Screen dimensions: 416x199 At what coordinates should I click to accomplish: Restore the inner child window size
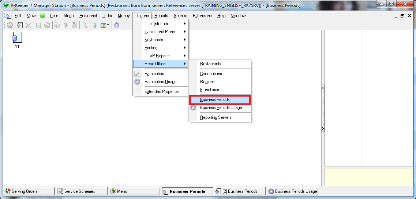click(402, 16)
